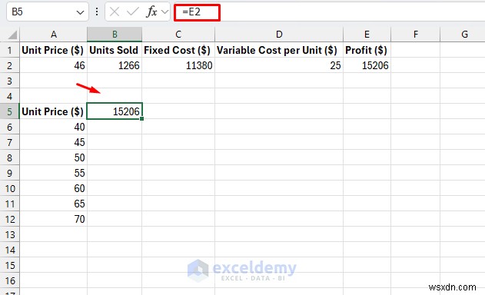The height and width of the screenshot is (295, 485).
Task: Click the 'Profit ($)' header cell
Action: tap(367, 50)
